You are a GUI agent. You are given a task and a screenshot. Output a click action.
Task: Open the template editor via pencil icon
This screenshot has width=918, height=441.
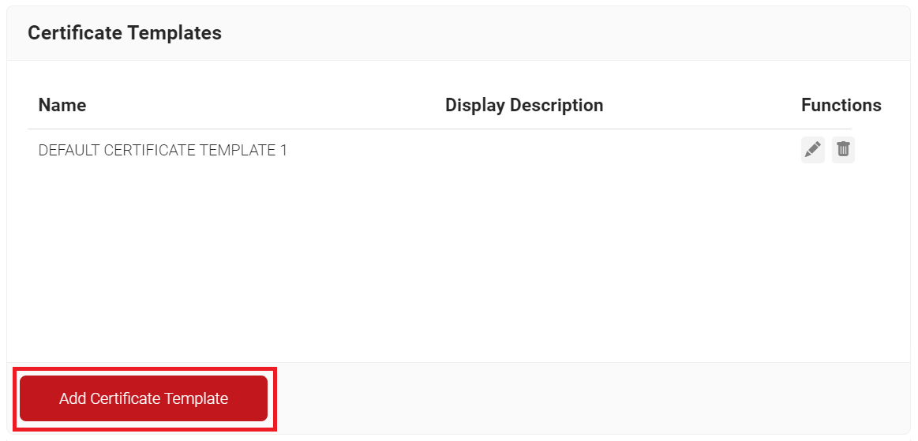coord(812,149)
